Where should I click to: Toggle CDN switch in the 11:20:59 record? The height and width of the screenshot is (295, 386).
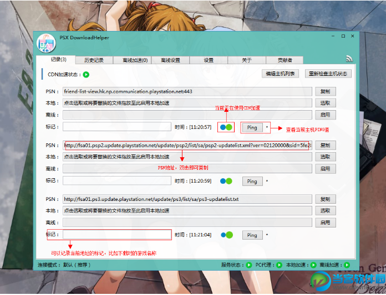(x=226, y=181)
